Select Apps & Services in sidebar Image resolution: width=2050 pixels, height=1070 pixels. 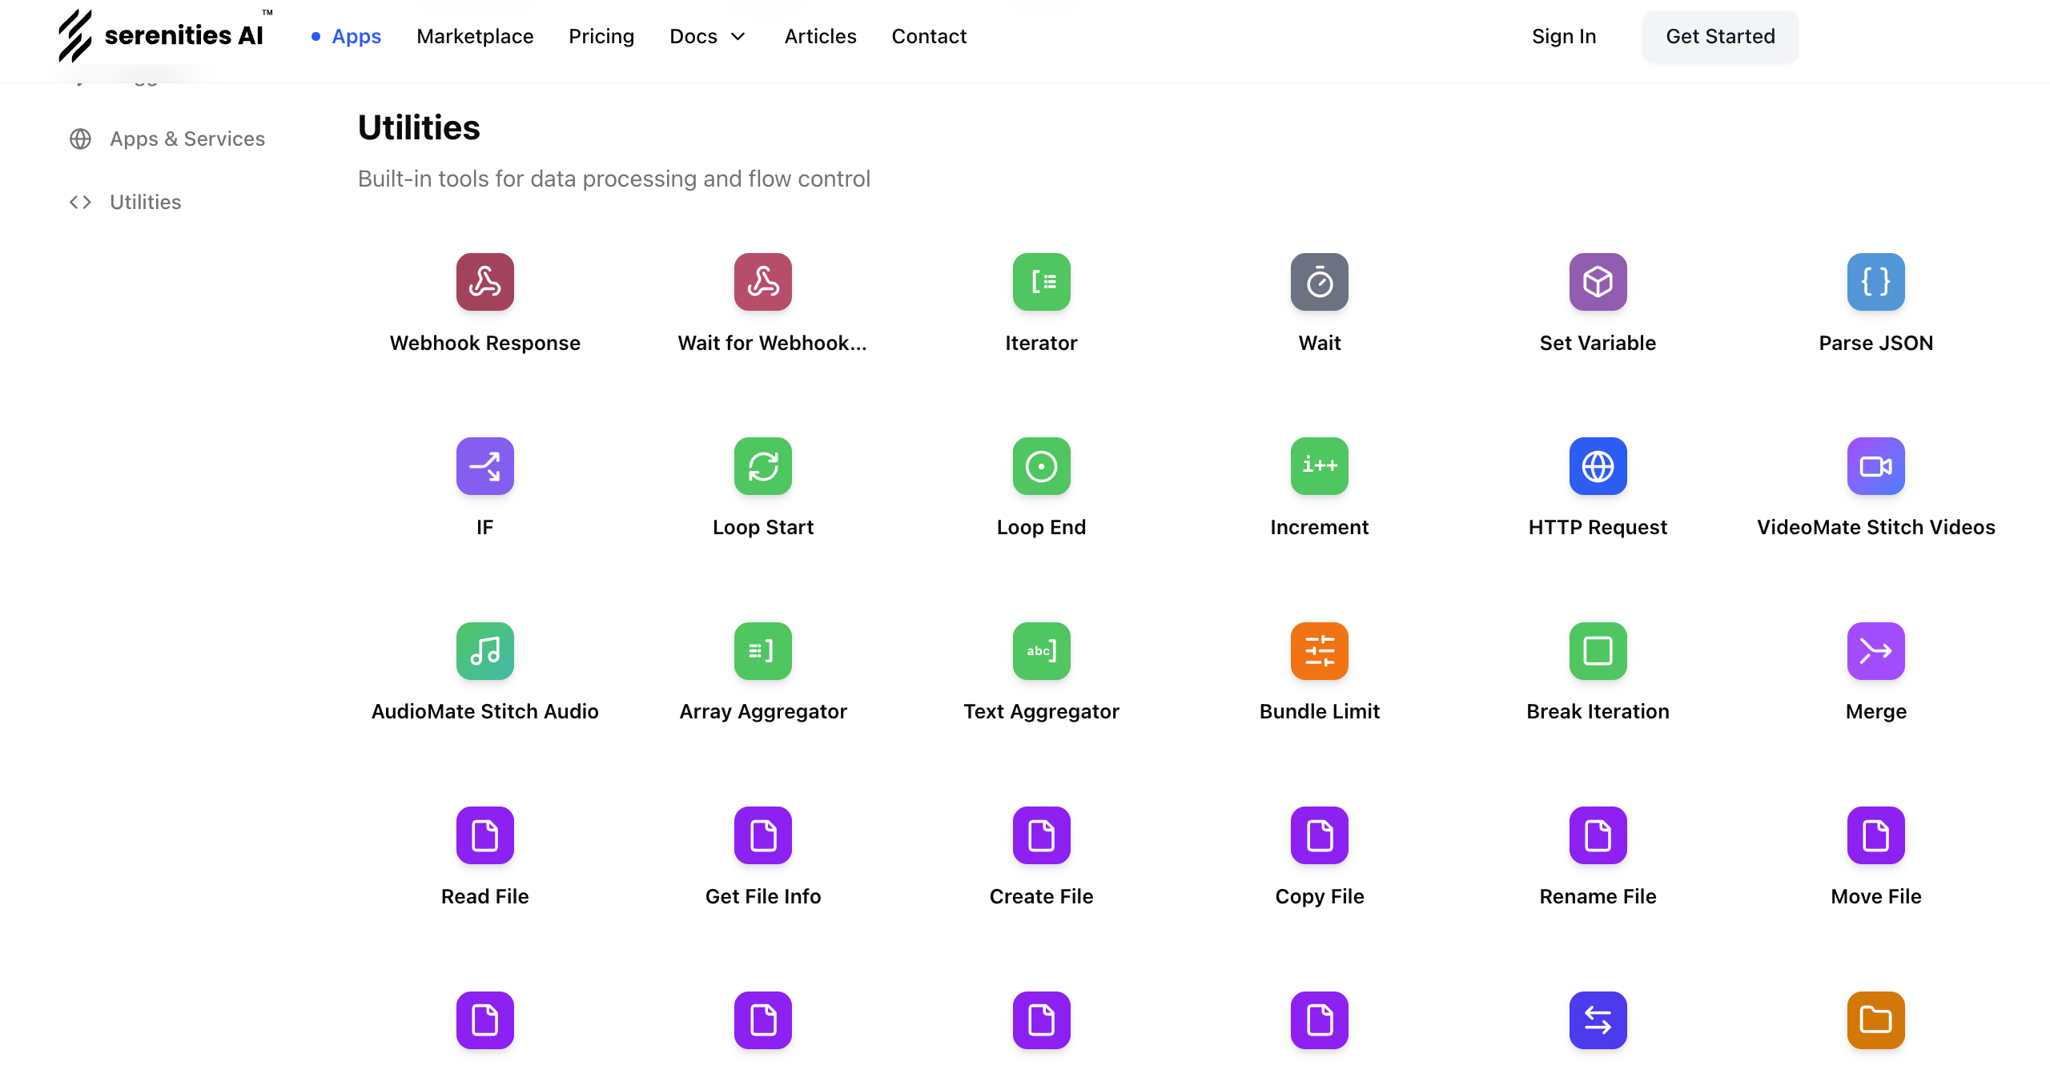point(187,139)
